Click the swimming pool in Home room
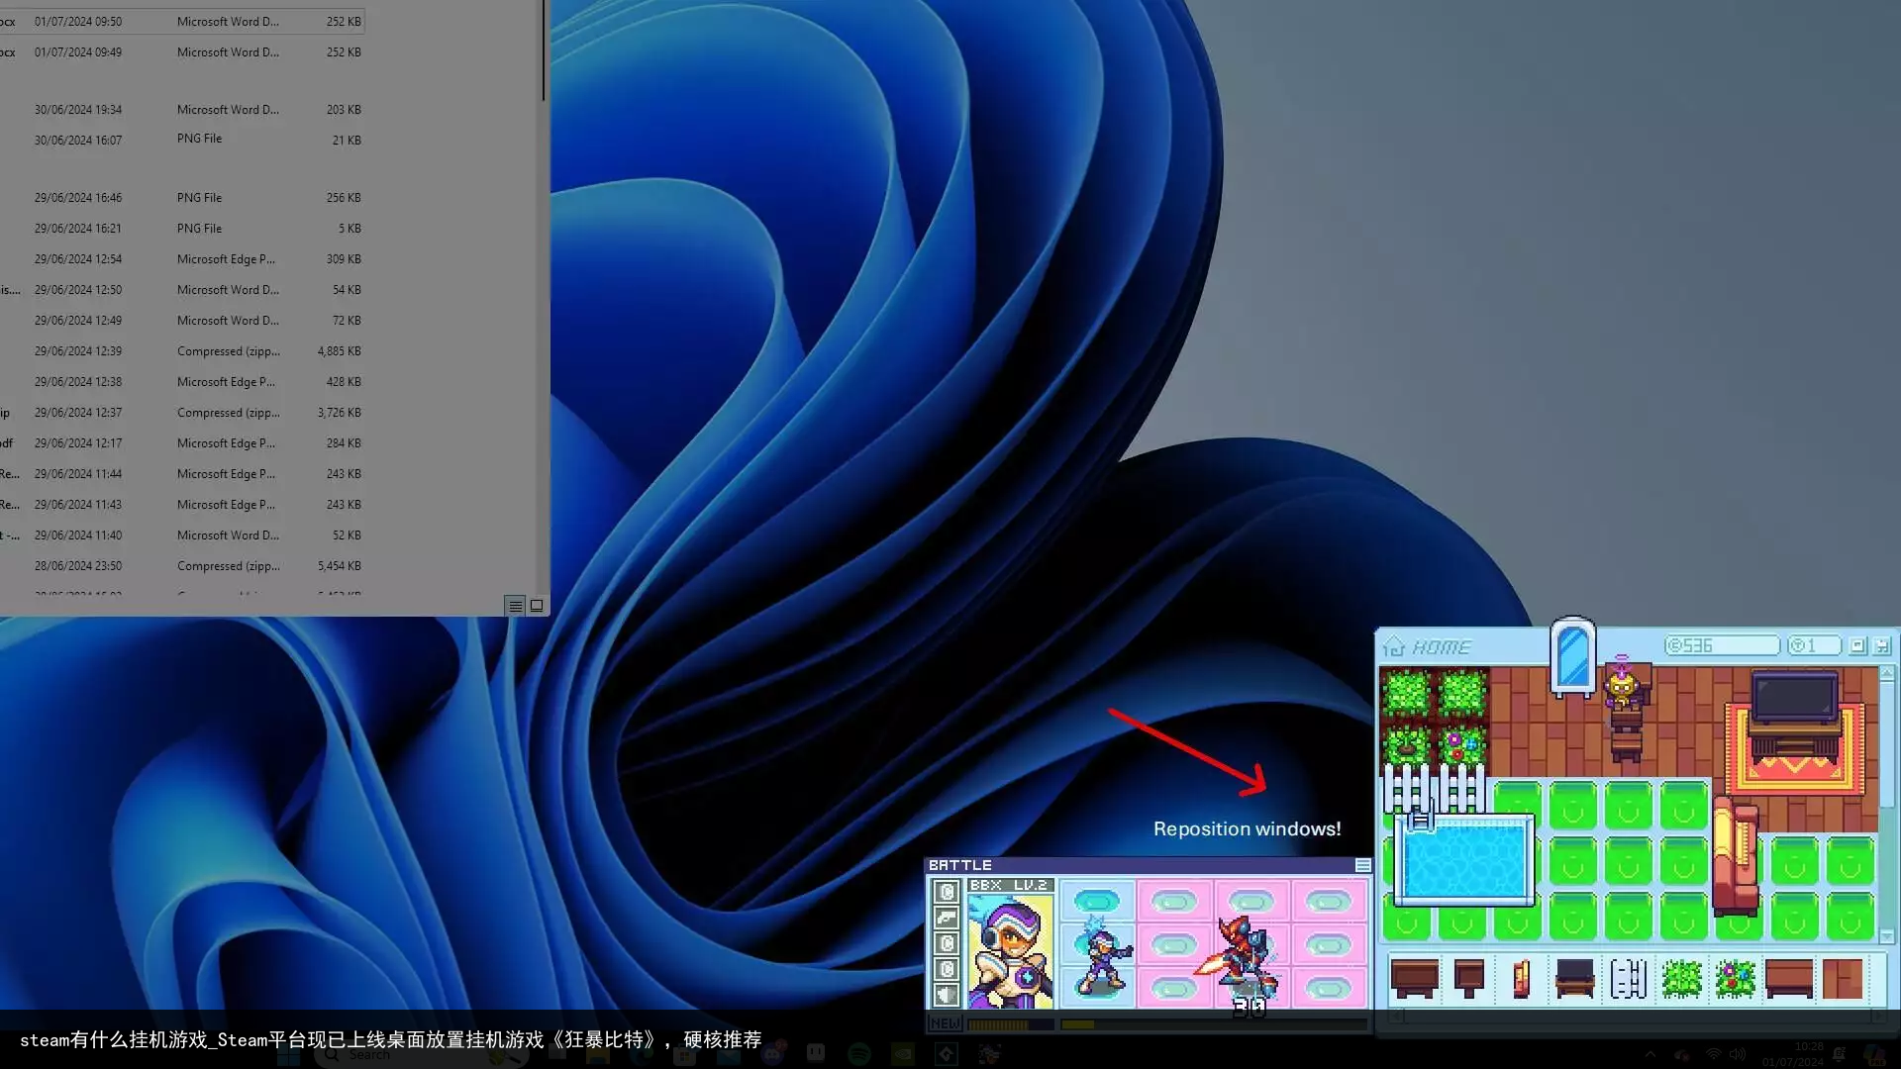Viewport: 1901px width, 1069px height. coord(1465,860)
